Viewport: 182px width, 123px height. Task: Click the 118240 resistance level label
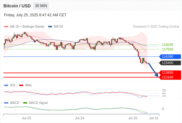(168, 45)
